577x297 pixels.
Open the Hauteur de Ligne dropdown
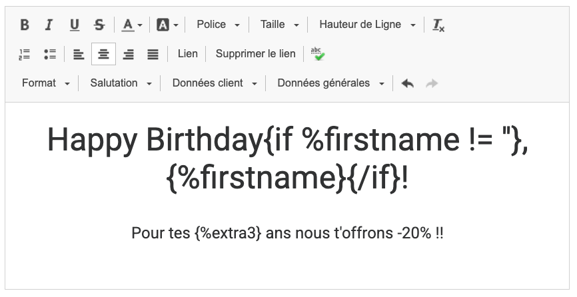point(366,25)
